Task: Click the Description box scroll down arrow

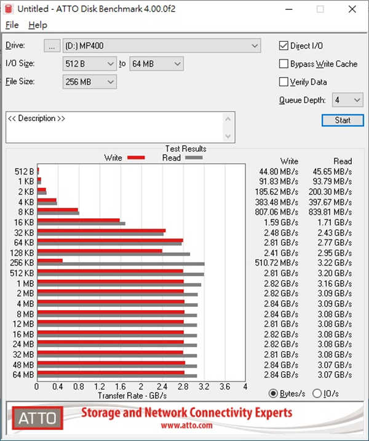Action: click(228, 136)
